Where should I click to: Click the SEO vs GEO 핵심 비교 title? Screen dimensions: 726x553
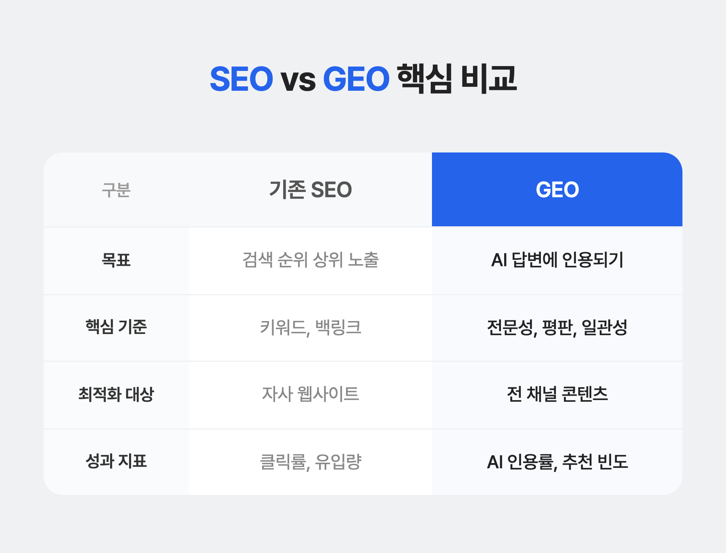click(363, 79)
